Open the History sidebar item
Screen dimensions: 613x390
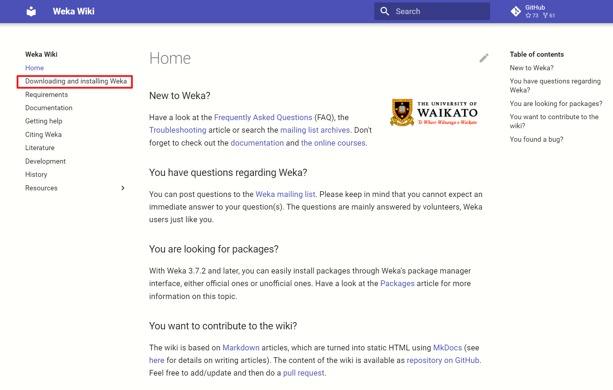pyautogui.click(x=36, y=174)
